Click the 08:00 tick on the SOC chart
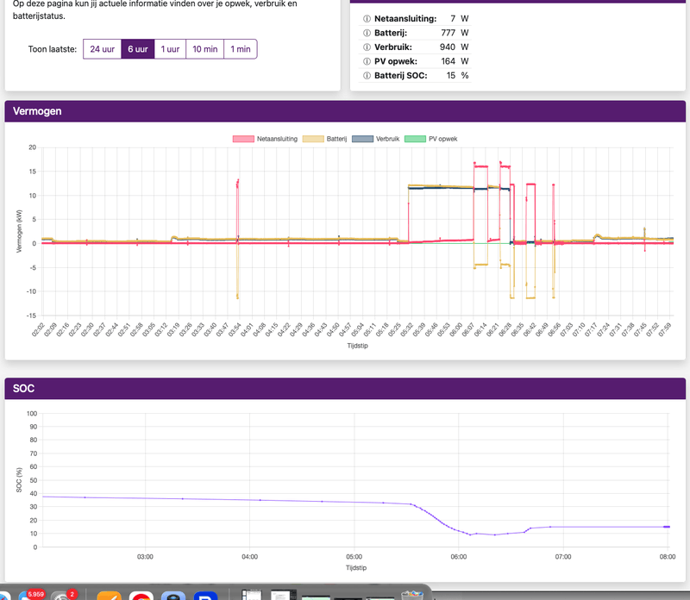 (x=667, y=557)
